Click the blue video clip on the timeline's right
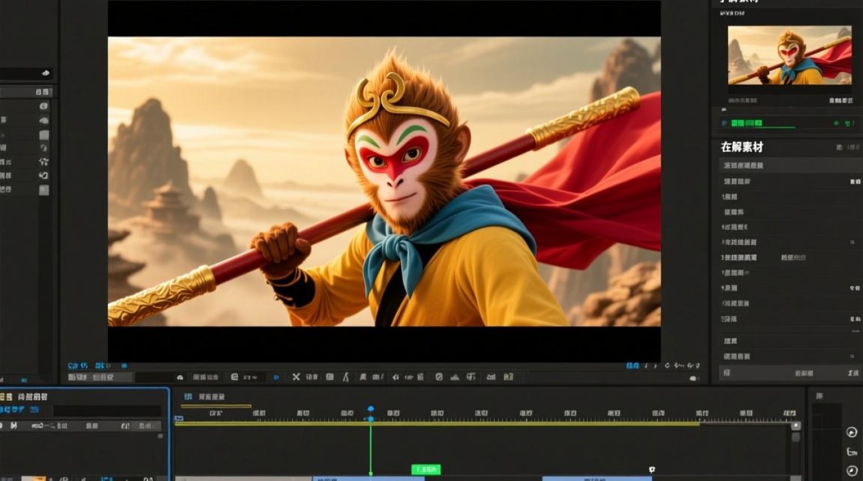Viewport: 863px width, 481px height. point(597,478)
